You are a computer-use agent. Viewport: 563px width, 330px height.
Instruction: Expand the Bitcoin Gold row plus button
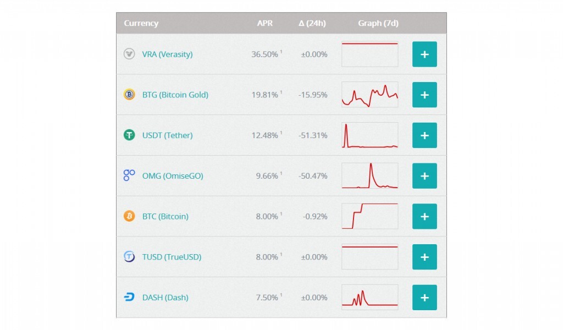(x=424, y=95)
